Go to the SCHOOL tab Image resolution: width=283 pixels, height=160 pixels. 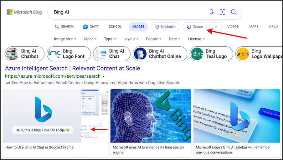[x=115, y=27]
